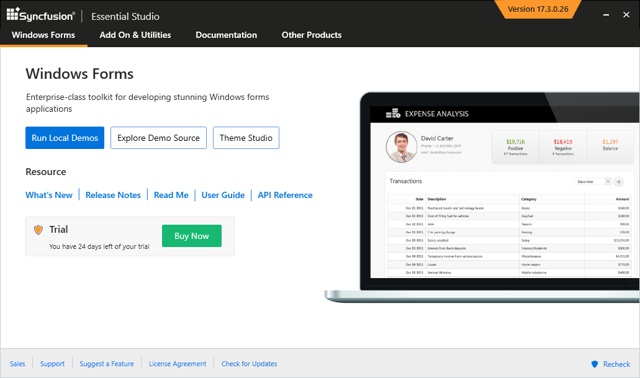Click the Suggest a Feature link
The height and width of the screenshot is (378, 640).
pyautogui.click(x=107, y=364)
